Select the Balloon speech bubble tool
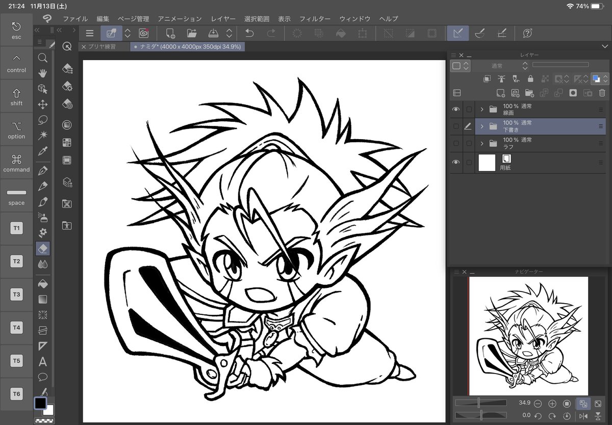This screenshot has width=612, height=425. tap(43, 377)
